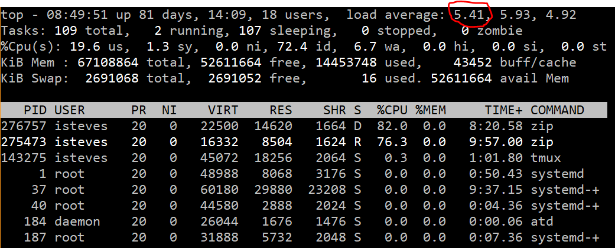Click the %MEM column header
The image size is (615, 248).
(431, 110)
